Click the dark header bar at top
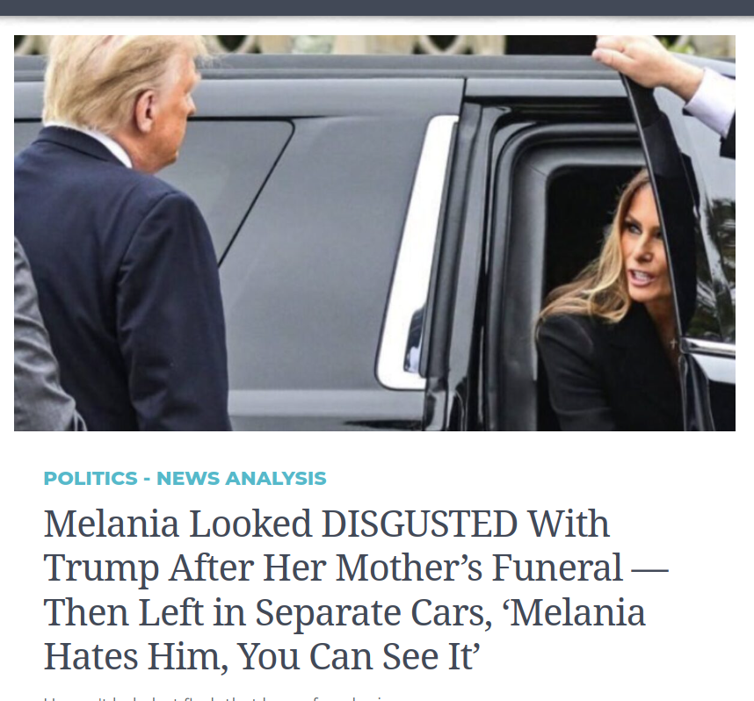Screen dimensions: 754x701 point(377,8)
